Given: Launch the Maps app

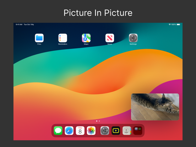Looking at the screenshot, I should [x=86, y=38].
